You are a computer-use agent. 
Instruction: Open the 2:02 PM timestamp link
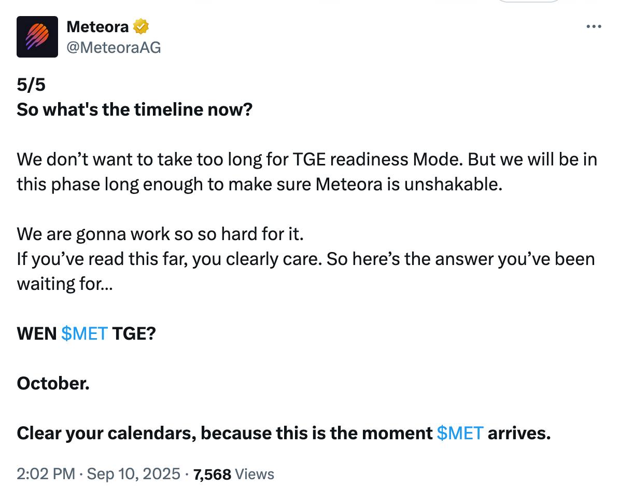(46, 474)
